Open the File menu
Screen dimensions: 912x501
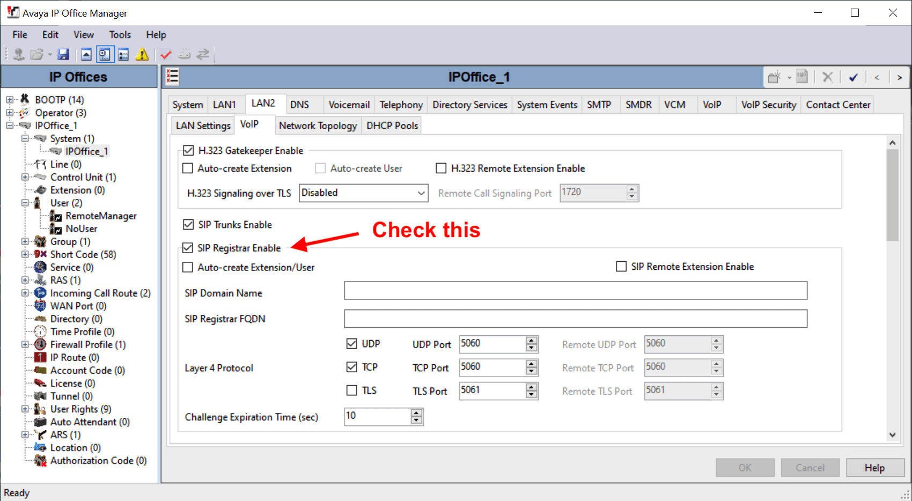(x=20, y=35)
